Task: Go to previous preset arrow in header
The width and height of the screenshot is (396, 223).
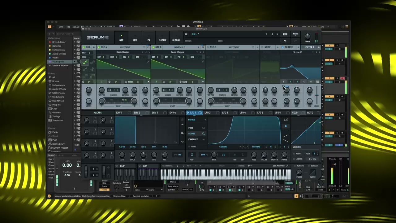Action: pyautogui.click(x=272, y=34)
